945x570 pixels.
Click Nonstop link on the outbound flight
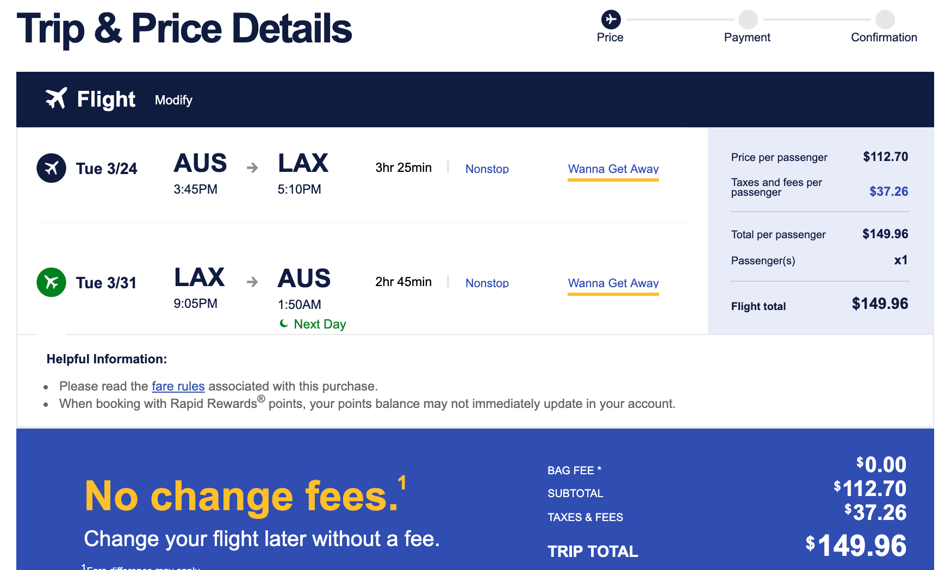pos(487,169)
